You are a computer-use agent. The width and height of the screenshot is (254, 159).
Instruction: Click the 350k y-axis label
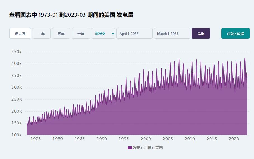click(x=16, y=76)
